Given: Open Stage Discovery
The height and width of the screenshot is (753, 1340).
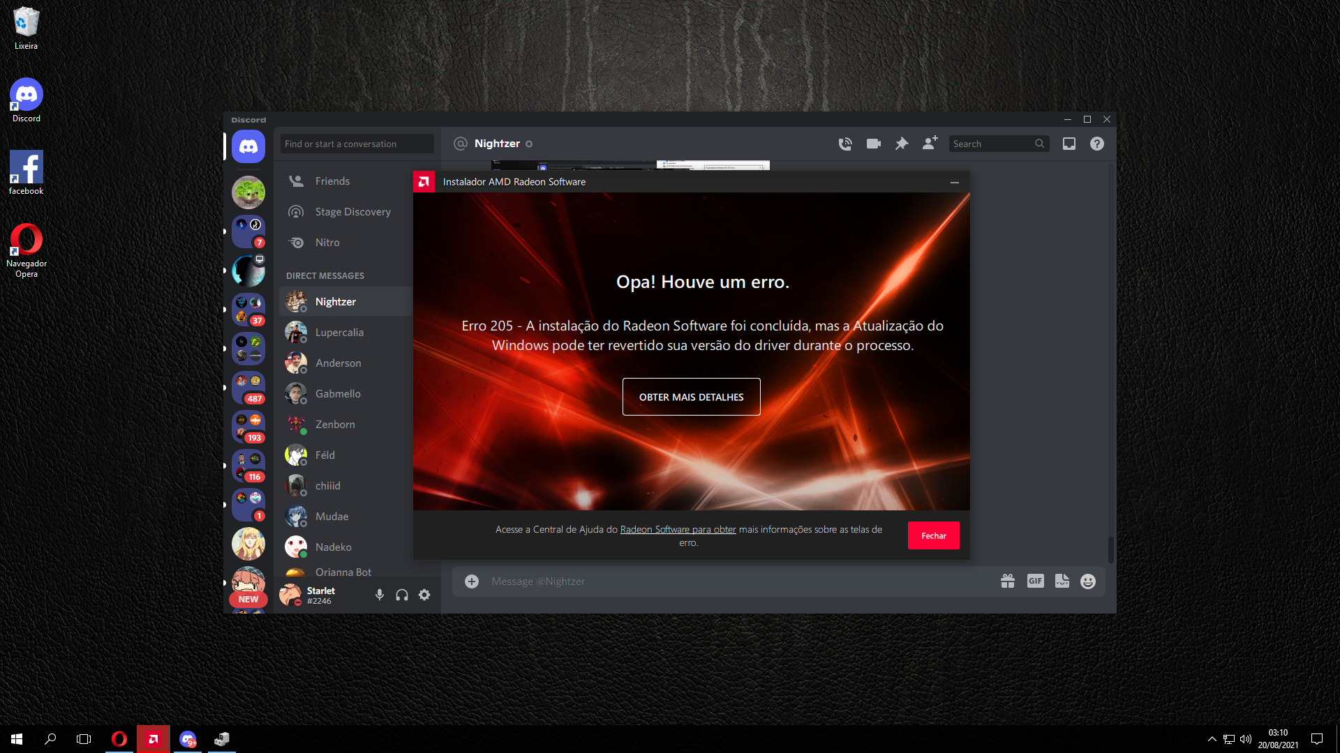Looking at the screenshot, I should [x=345, y=212].
